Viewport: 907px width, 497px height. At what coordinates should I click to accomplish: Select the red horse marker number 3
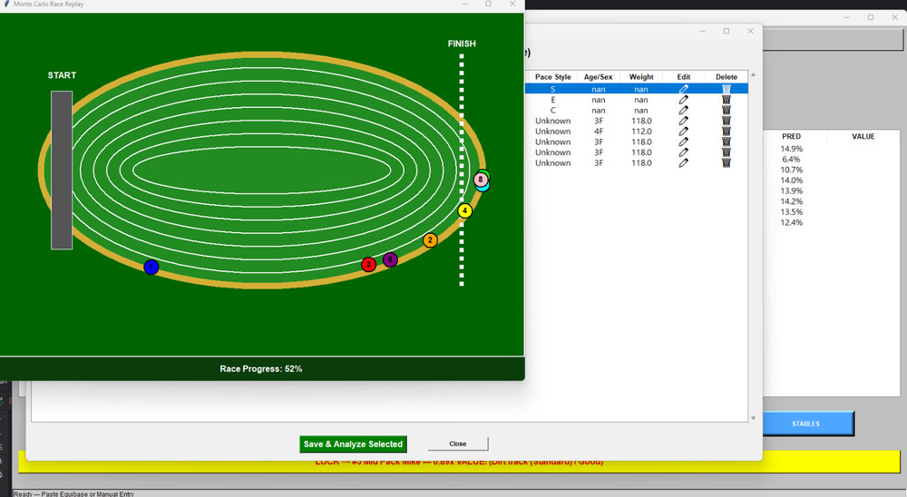[x=368, y=264]
